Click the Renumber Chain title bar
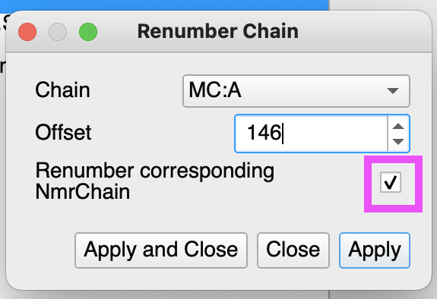Viewport: 437px width, 299px height. [218, 31]
